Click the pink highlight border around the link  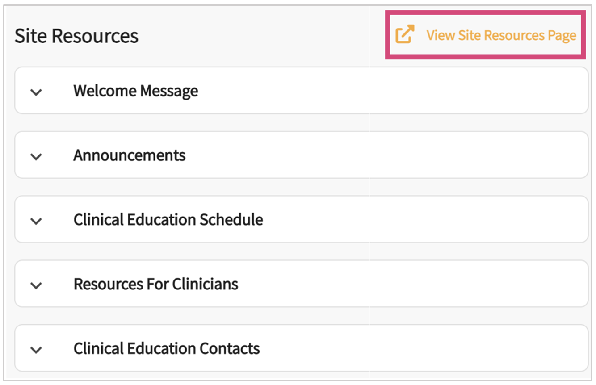click(485, 13)
